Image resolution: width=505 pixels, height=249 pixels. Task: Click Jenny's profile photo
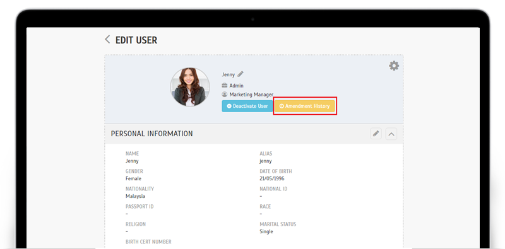190,87
